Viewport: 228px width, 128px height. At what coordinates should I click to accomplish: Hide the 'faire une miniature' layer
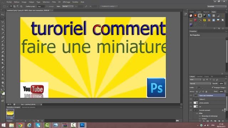coord(191,95)
